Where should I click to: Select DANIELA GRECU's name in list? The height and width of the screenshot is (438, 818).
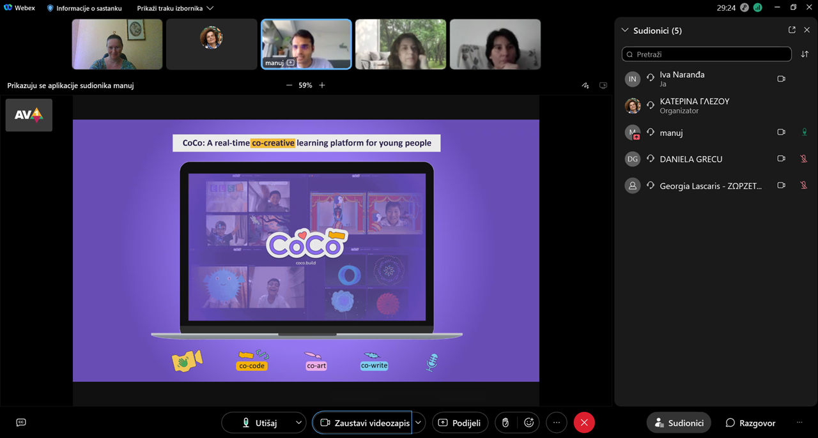pos(691,159)
